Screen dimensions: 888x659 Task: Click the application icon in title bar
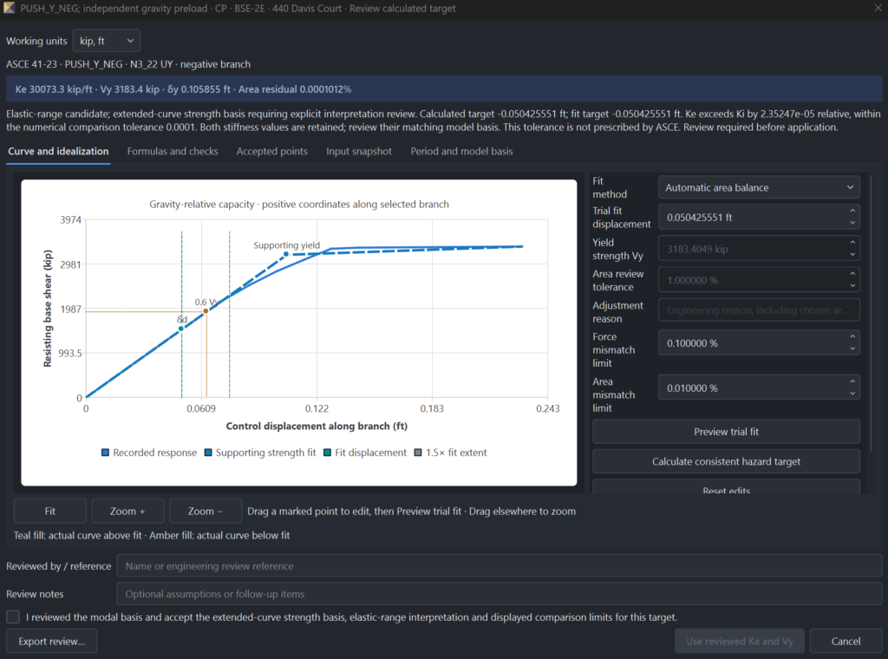point(9,8)
